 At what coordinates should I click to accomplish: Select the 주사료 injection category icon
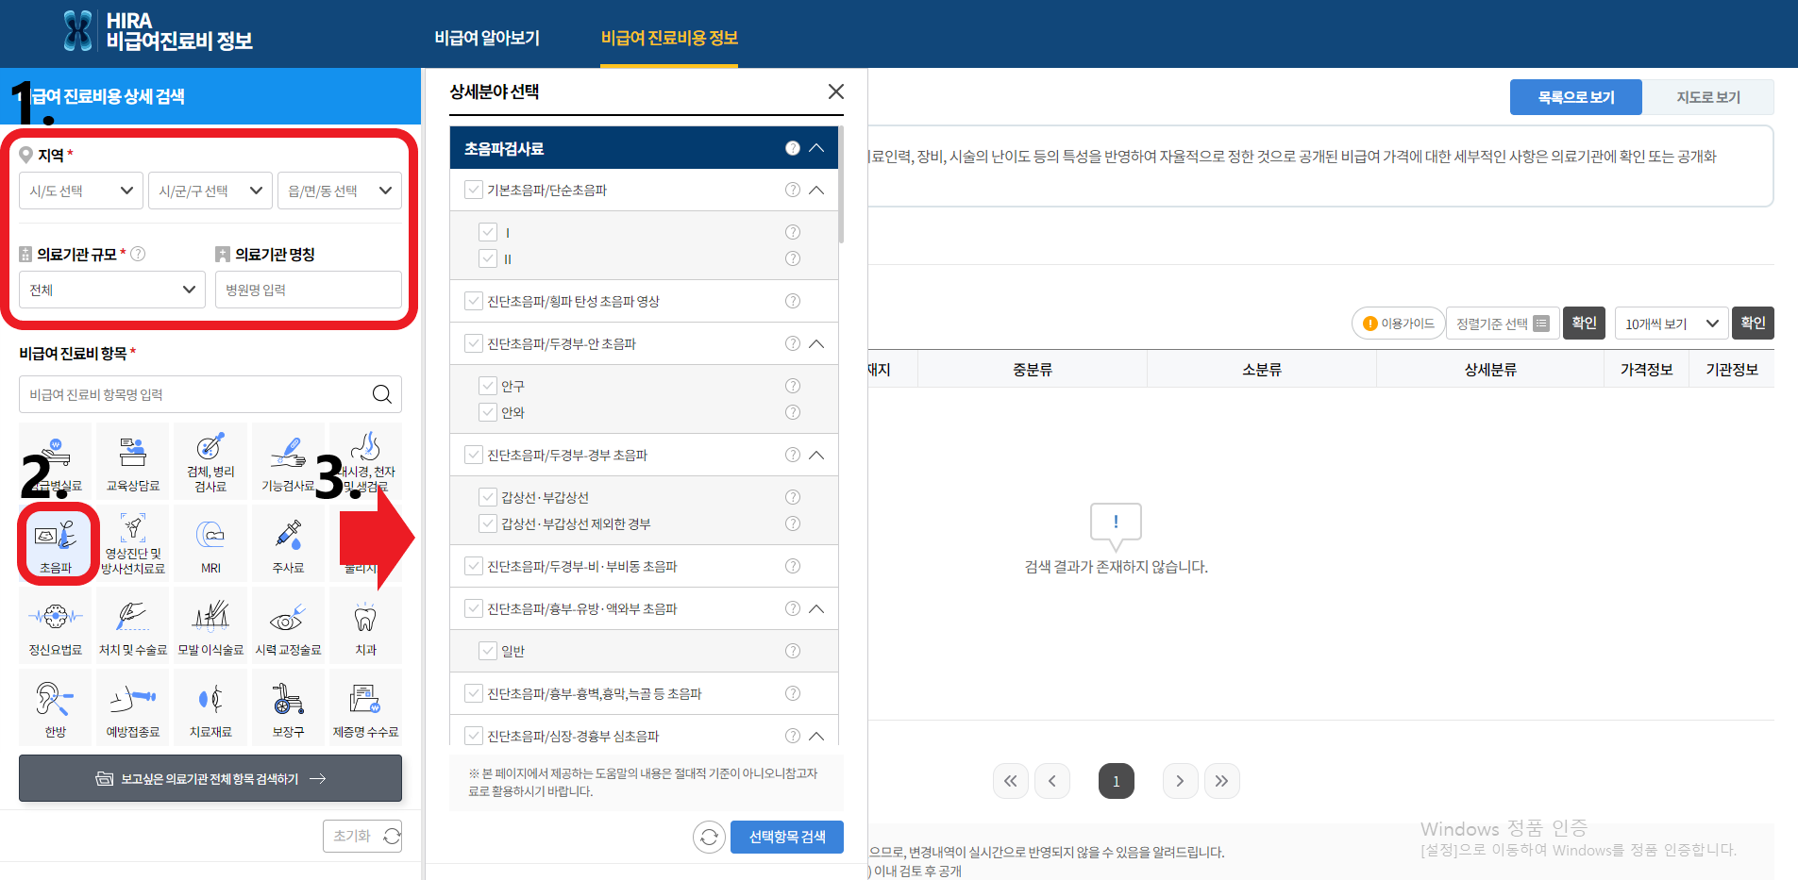coord(288,542)
